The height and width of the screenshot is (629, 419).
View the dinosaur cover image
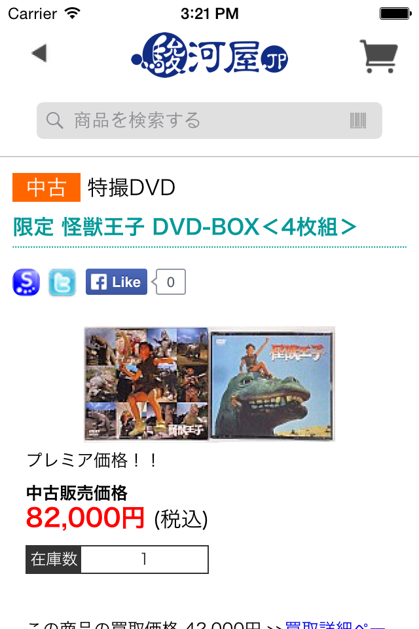(272, 384)
